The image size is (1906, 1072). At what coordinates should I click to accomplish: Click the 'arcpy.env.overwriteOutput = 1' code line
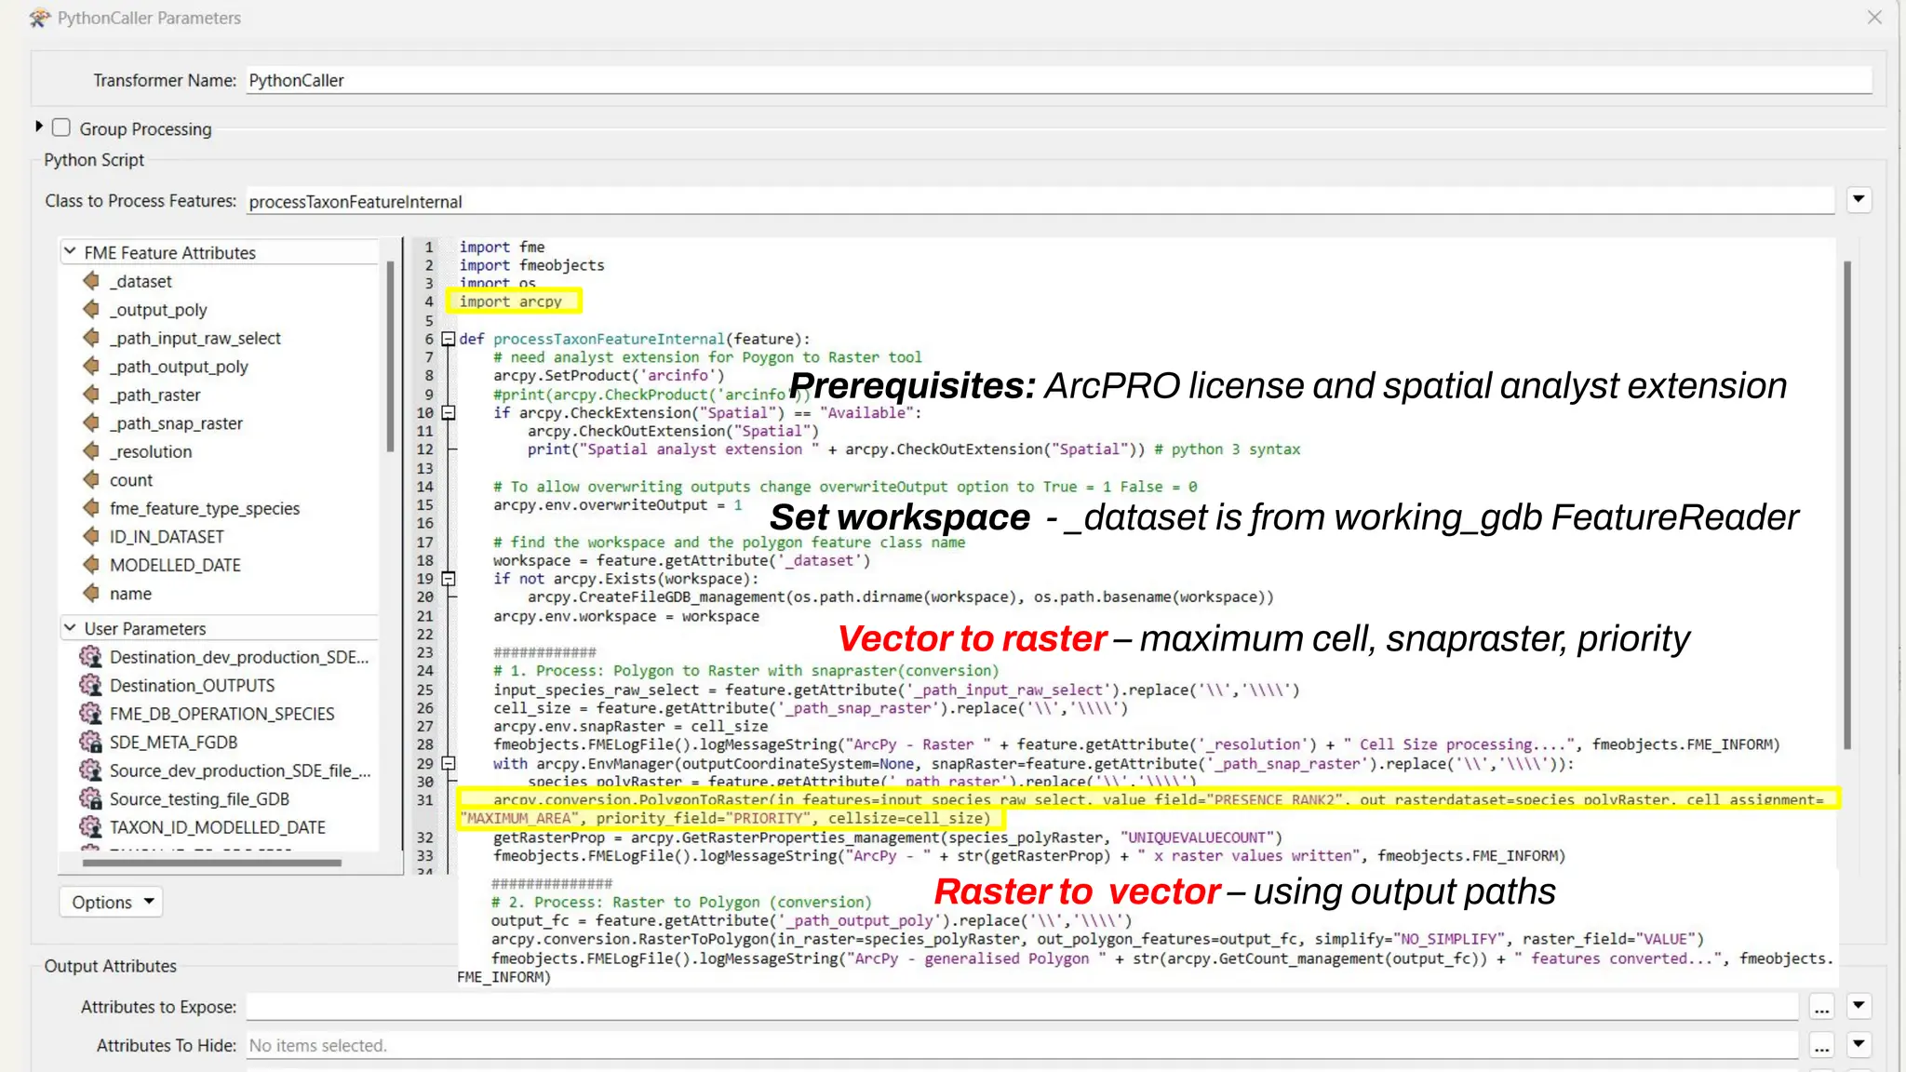coord(618,504)
